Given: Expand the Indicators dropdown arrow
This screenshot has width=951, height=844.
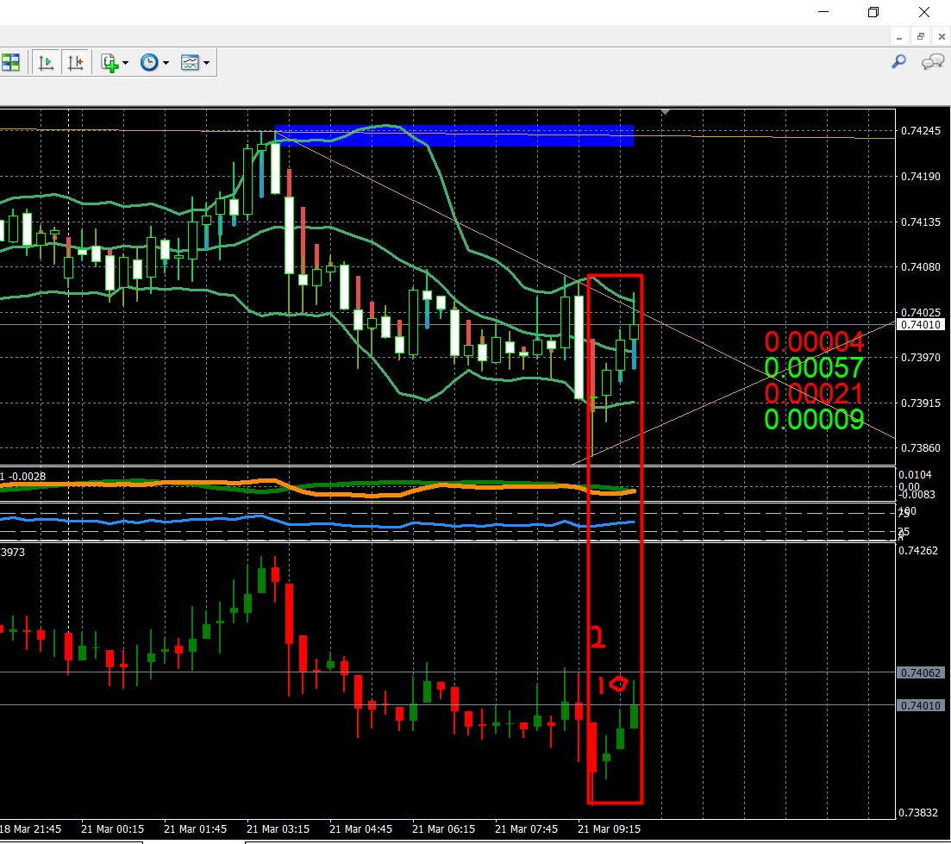Looking at the screenshot, I should (123, 61).
